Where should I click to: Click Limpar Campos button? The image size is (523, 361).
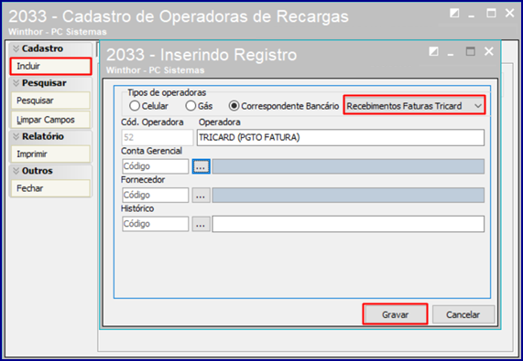tap(50, 120)
